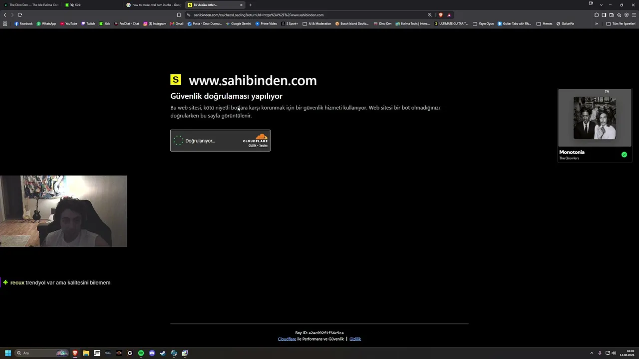
Task: Open the Dino Den bookmark
Action: click(382, 23)
